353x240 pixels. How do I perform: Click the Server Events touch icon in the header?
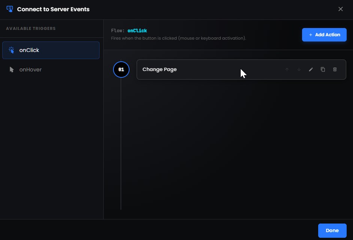coord(9,9)
